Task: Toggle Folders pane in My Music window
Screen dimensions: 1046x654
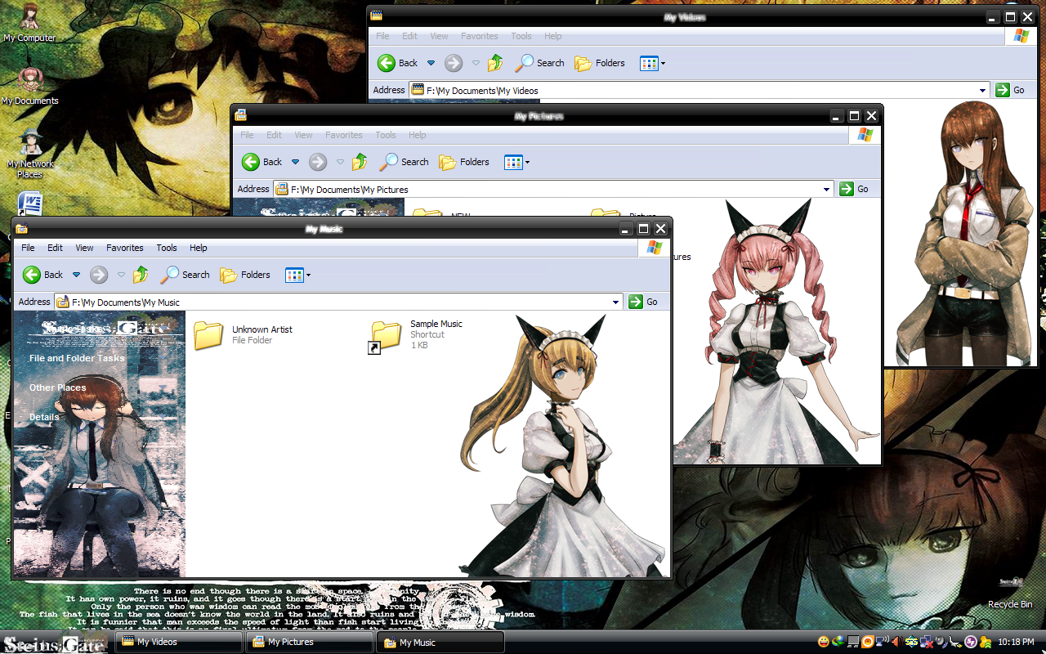Action: 245,275
